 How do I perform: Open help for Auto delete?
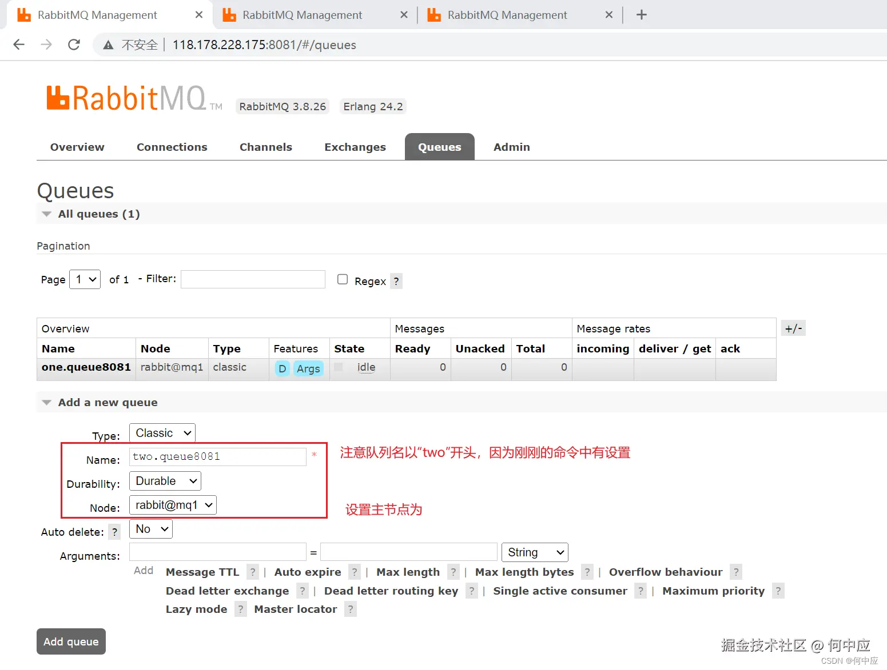[115, 532]
